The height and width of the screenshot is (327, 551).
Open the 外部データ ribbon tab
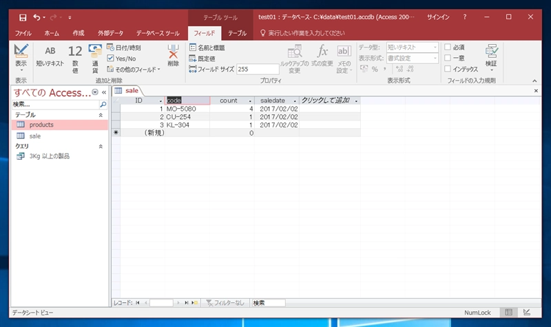pos(110,33)
